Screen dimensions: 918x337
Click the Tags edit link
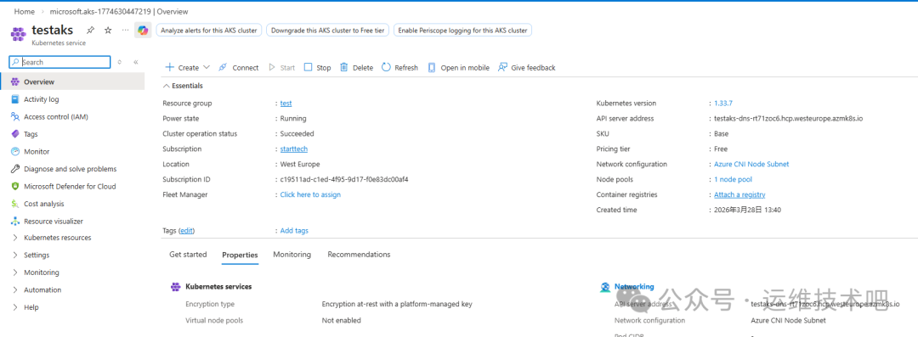click(187, 231)
